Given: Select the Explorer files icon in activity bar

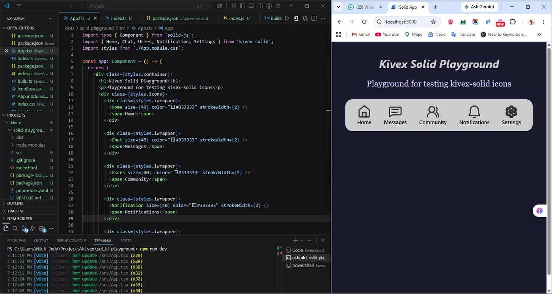Looking at the screenshot, I should pos(6,228).
